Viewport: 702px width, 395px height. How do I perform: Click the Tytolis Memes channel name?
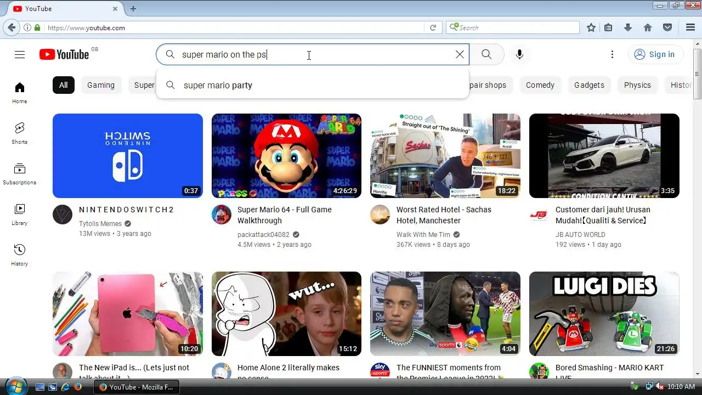tap(100, 224)
